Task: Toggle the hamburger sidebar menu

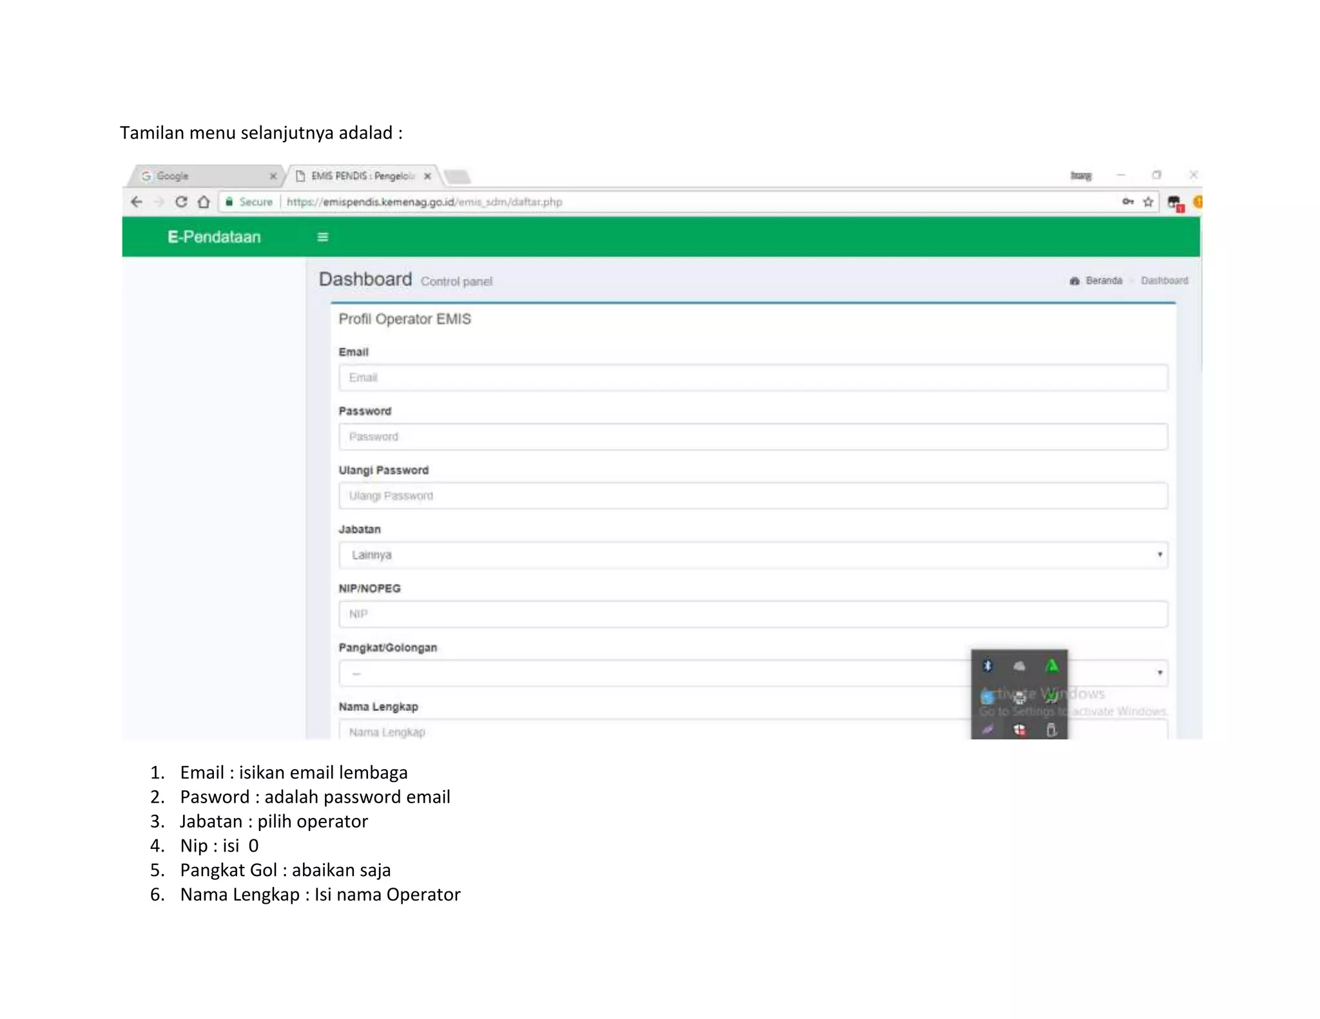Action: (322, 237)
